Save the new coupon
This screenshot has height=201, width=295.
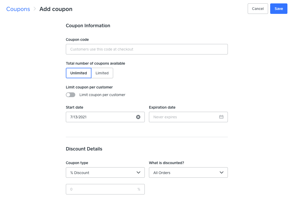[x=279, y=9]
